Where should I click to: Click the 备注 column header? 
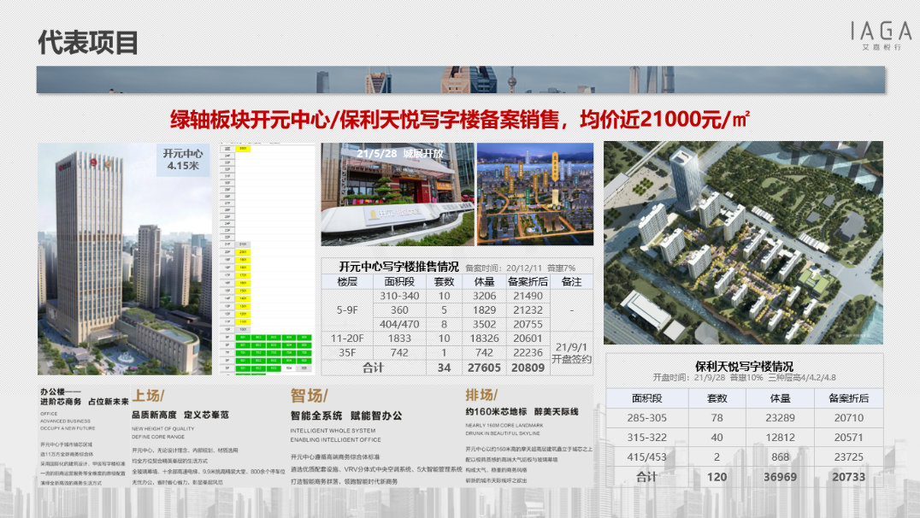click(x=571, y=281)
